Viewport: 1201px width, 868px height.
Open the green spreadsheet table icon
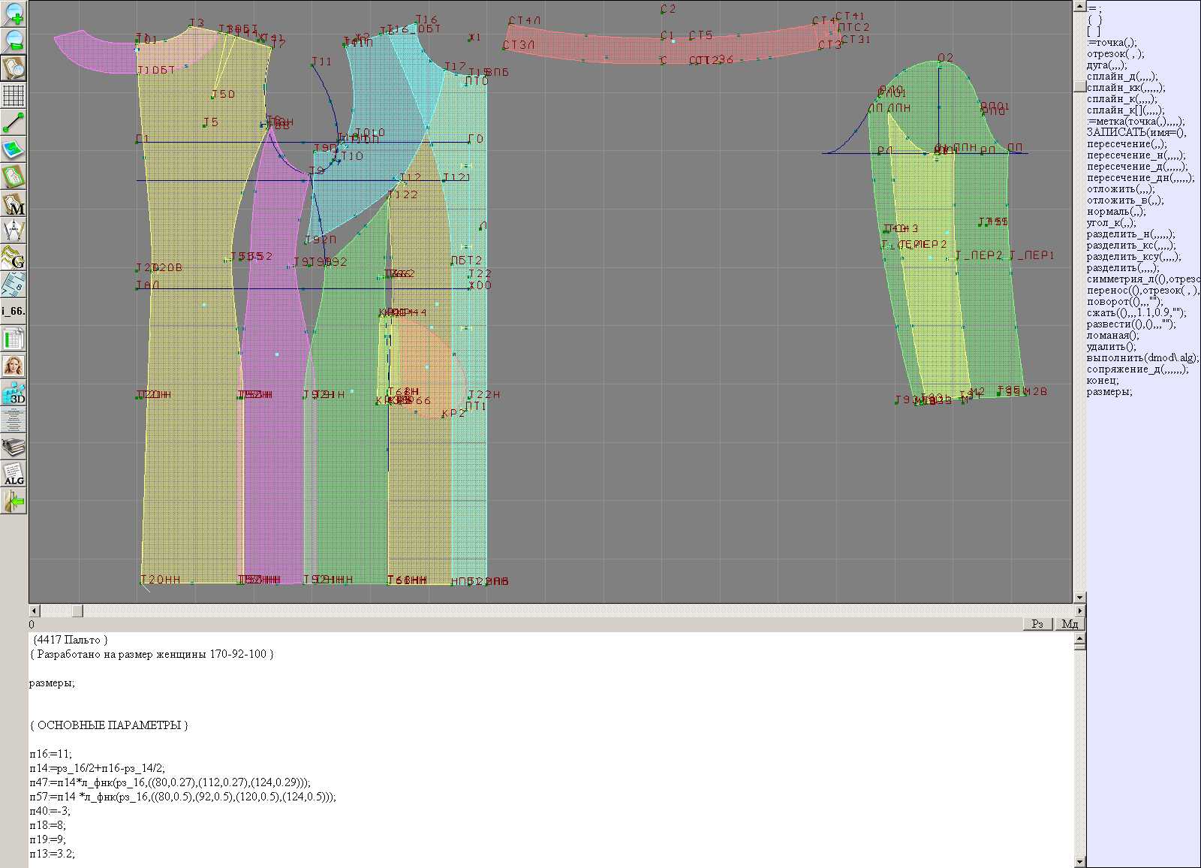[x=14, y=339]
